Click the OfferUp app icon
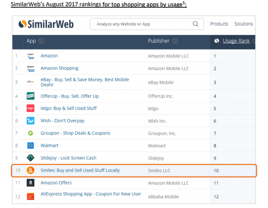This screenshot has height=208, width=268. click(30, 96)
